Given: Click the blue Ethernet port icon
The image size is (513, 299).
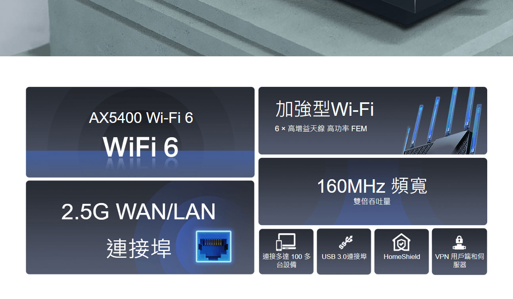Looking at the screenshot, I should (213, 246).
